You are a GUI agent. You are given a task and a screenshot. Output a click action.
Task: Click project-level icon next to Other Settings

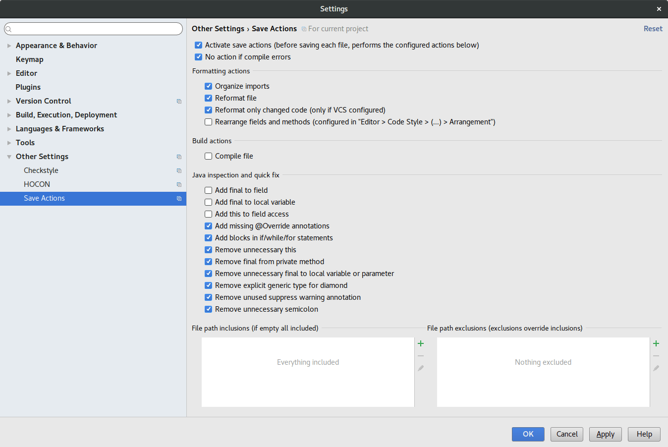click(x=179, y=157)
